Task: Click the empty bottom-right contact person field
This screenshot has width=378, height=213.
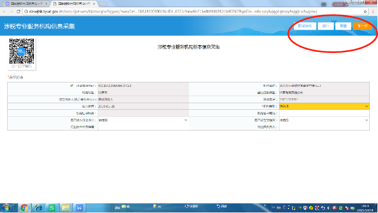Action: 324,127
